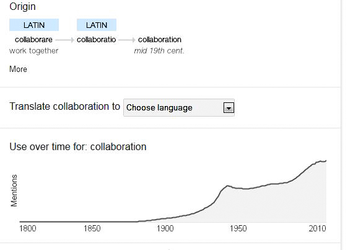Click the 'Use over time for: collaboration' heading
This screenshot has height=250, width=353.
pyautogui.click(x=78, y=147)
